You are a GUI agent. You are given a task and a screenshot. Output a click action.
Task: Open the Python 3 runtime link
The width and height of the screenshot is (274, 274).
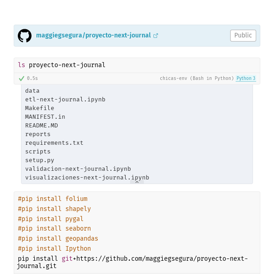tap(246, 78)
